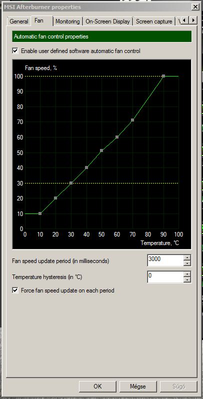Select the fan curve point at 10°C
203x399 pixels.
click(40, 213)
